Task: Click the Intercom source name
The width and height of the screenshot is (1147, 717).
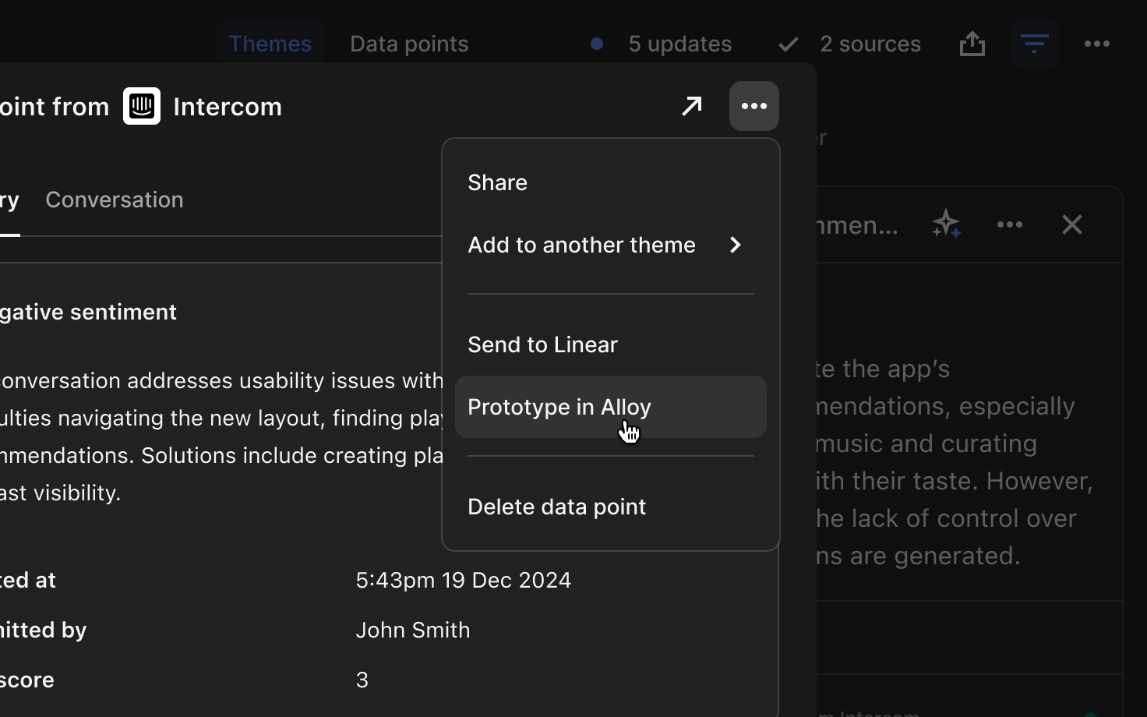Action: point(228,106)
